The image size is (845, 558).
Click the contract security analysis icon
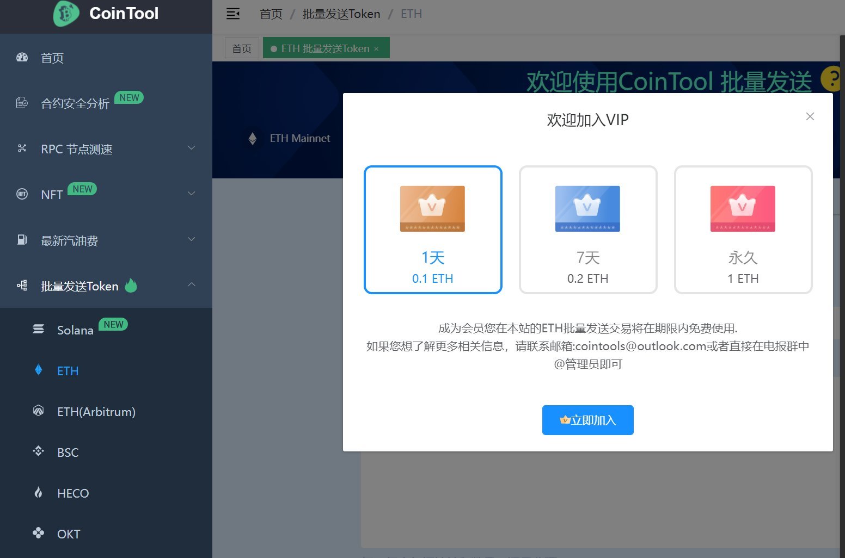tap(22, 102)
